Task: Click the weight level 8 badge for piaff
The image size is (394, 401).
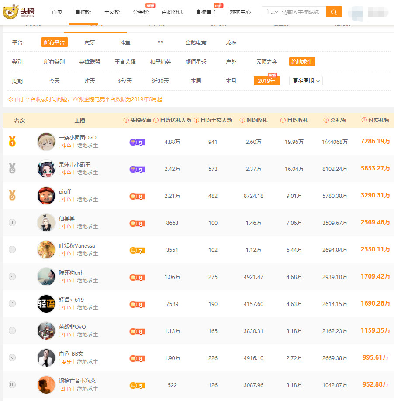Action: coord(138,197)
